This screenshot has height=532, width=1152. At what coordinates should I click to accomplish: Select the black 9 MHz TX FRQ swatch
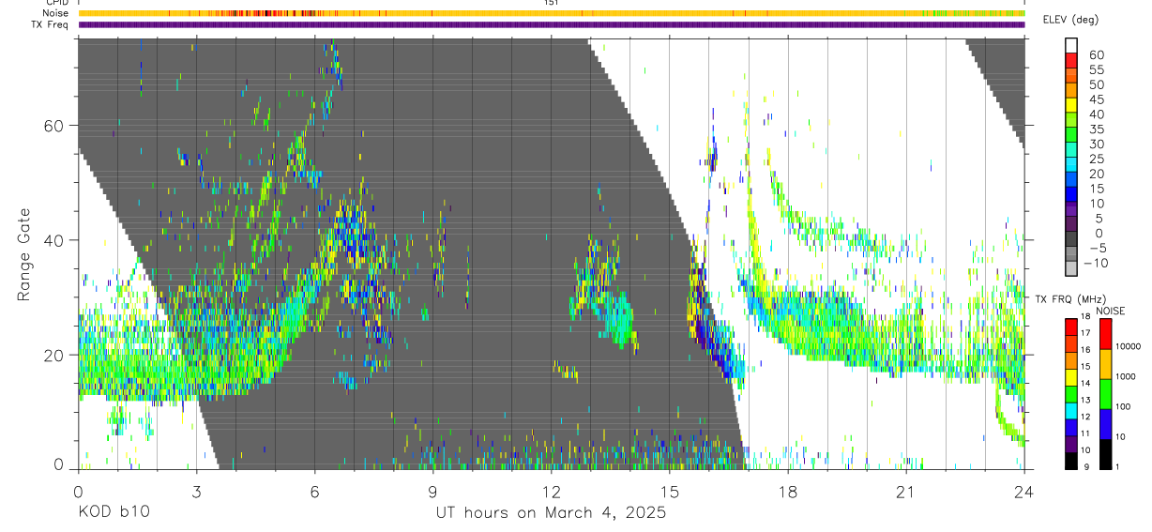(1071, 461)
